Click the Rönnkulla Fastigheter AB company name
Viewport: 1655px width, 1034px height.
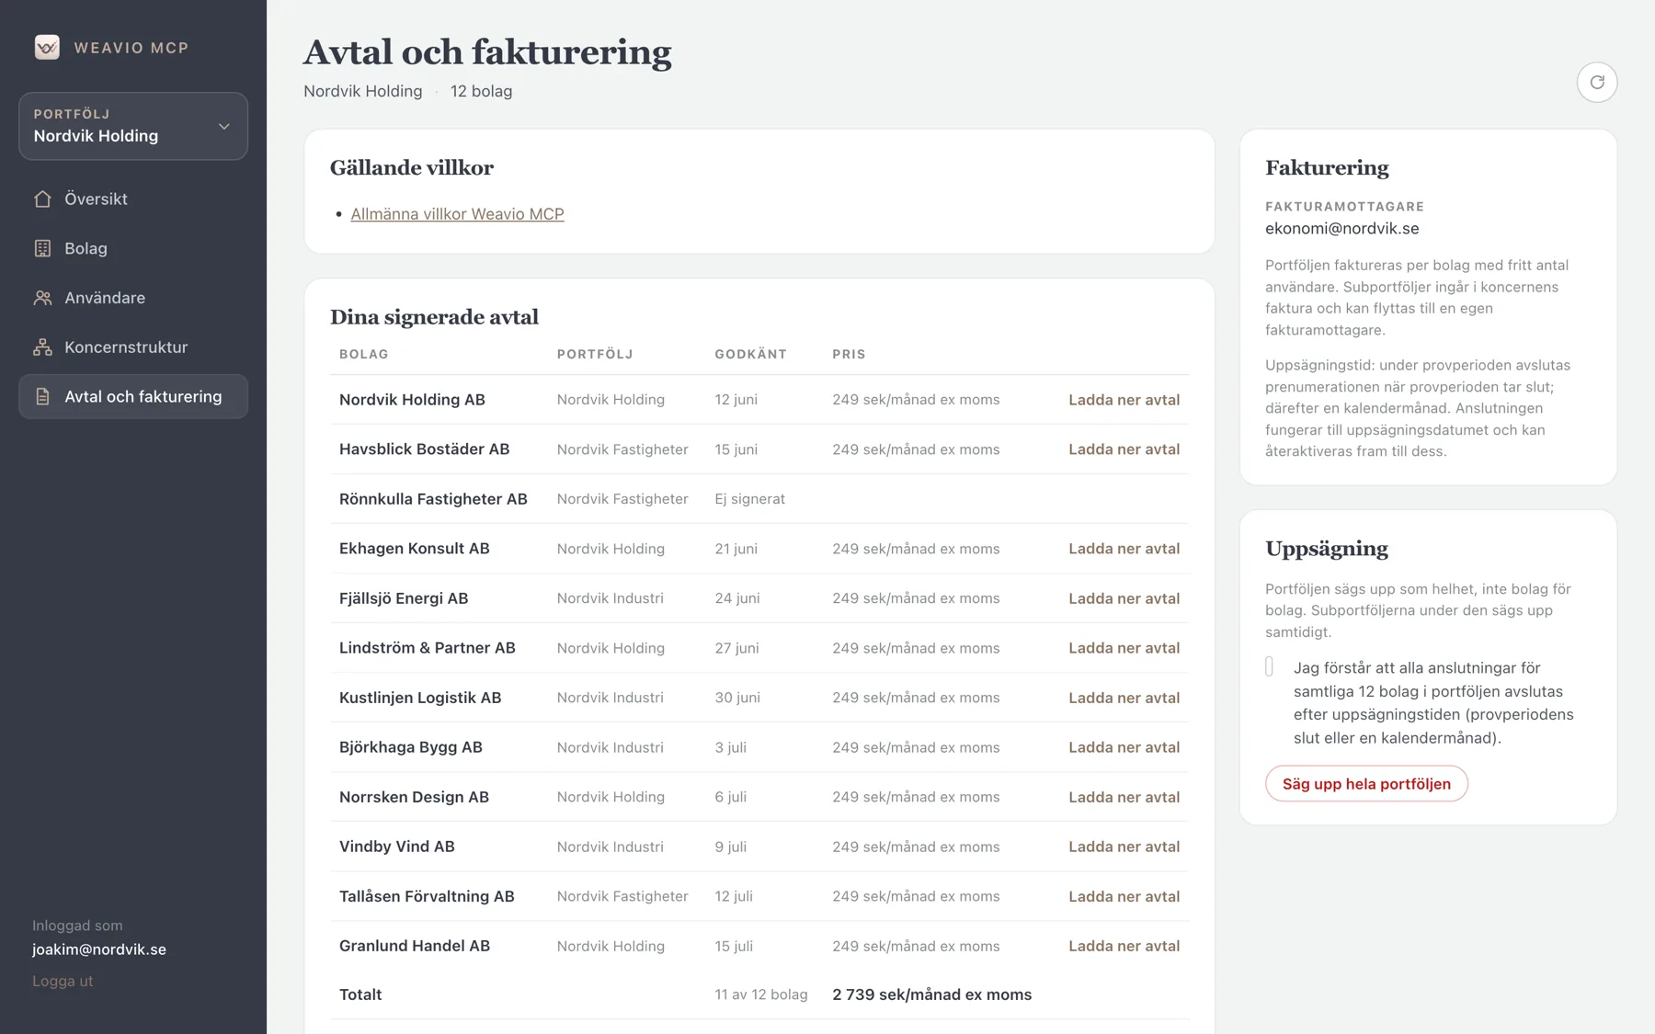tap(433, 499)
